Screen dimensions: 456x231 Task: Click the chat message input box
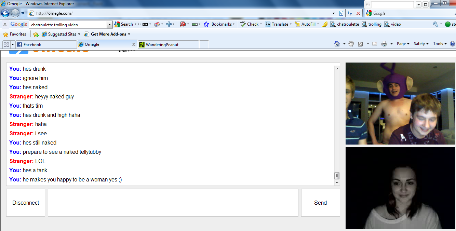click(x=173, y=203)
